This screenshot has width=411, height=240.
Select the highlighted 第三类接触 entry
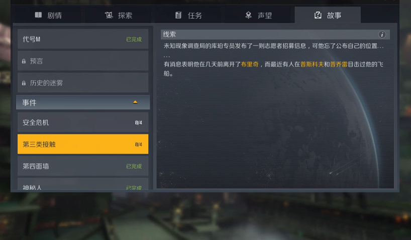coord(83,144)
